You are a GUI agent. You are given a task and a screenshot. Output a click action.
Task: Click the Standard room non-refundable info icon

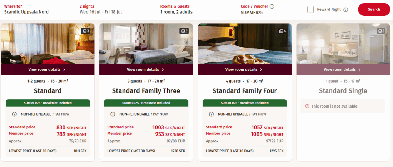pos(15,114)
